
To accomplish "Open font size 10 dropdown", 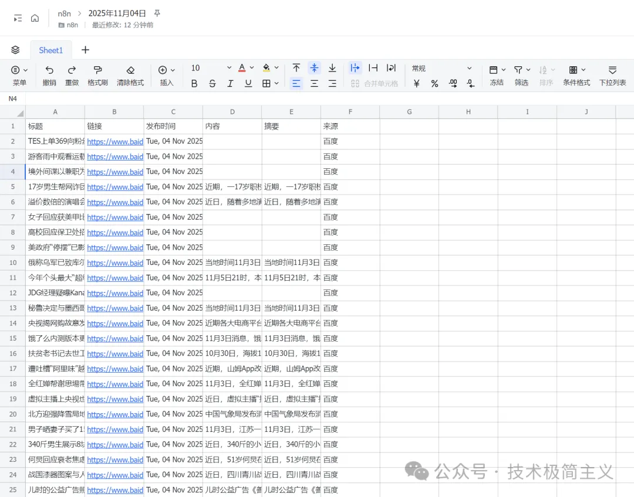I will pos(211,68).
